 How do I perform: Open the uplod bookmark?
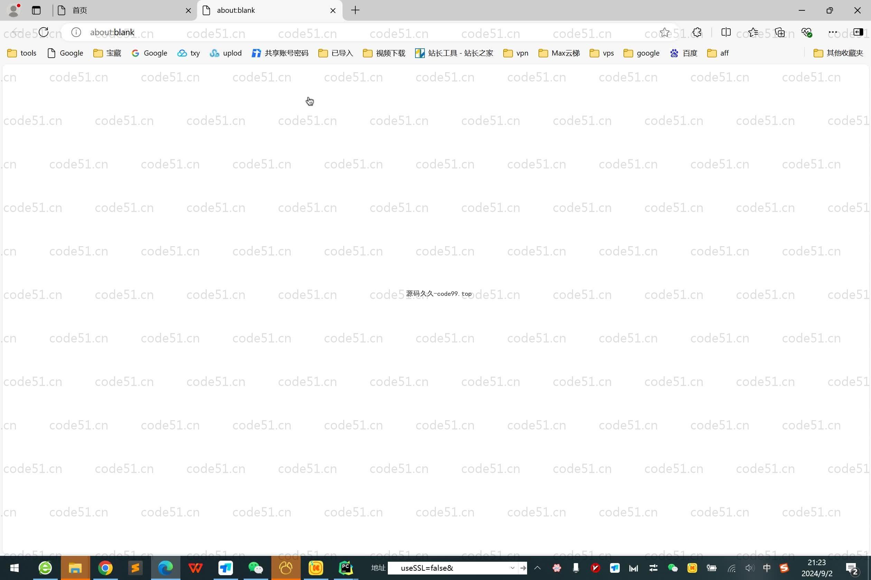tap(225, 53)
